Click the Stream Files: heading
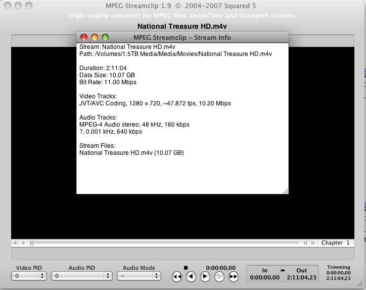 tap(98, 146)
